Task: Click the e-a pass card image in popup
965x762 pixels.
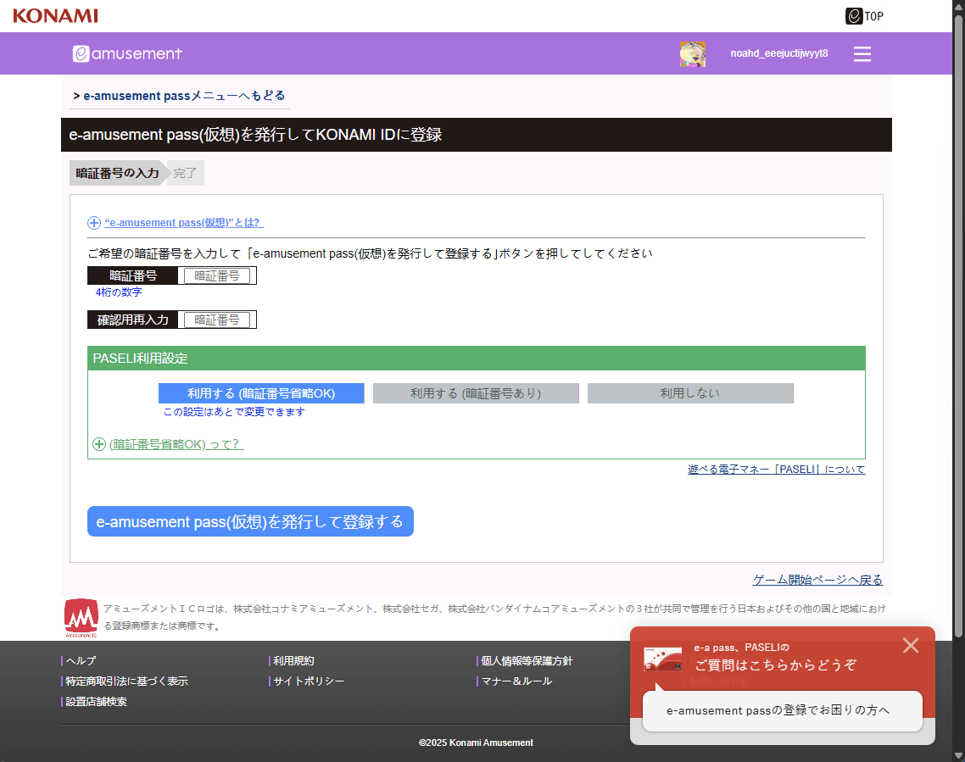Action: [663, 659]
